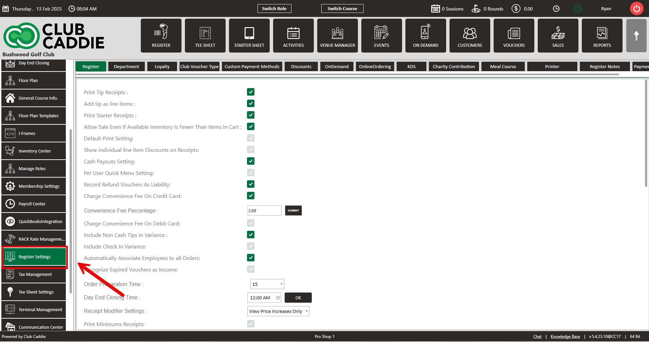
Task: Open Tee Sheet Settings in sidebar
Action: [34, 292]
